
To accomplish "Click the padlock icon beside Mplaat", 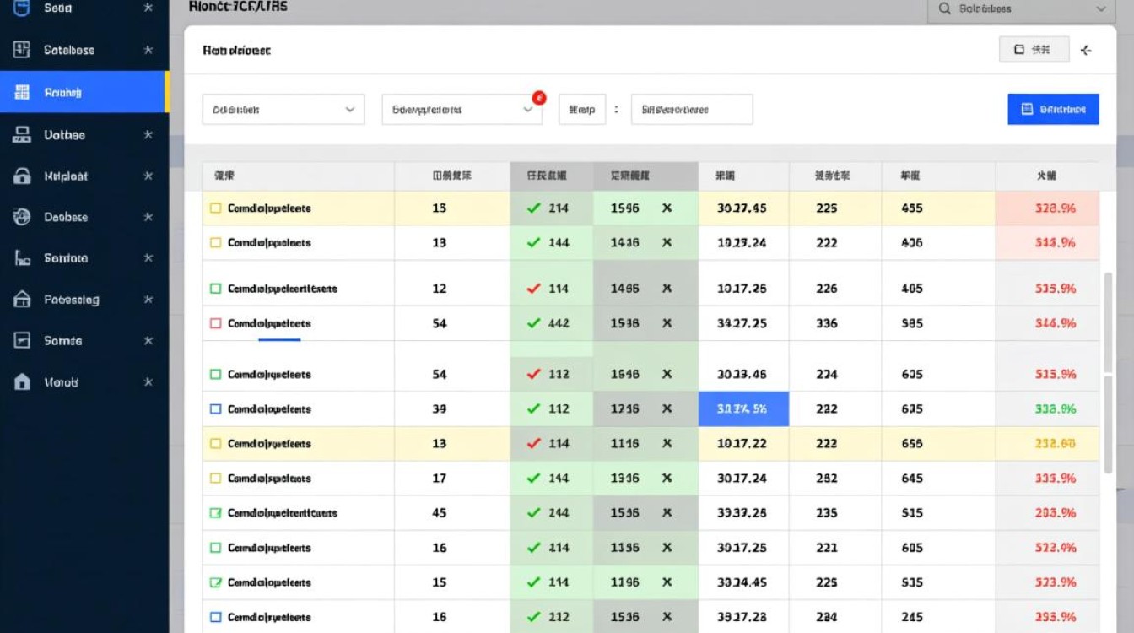I will [x=22, y=176].
